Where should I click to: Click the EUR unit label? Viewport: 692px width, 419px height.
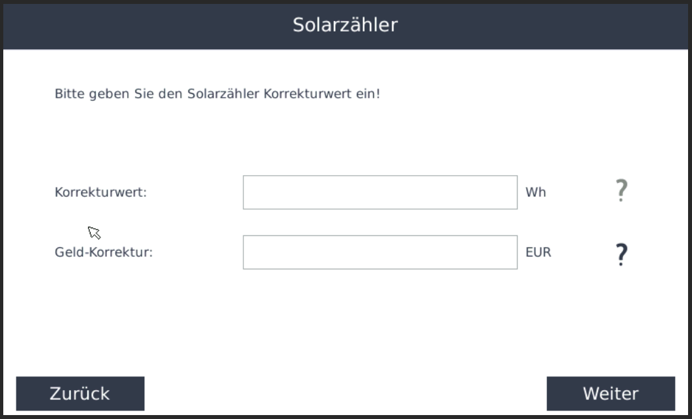point(539,252)
